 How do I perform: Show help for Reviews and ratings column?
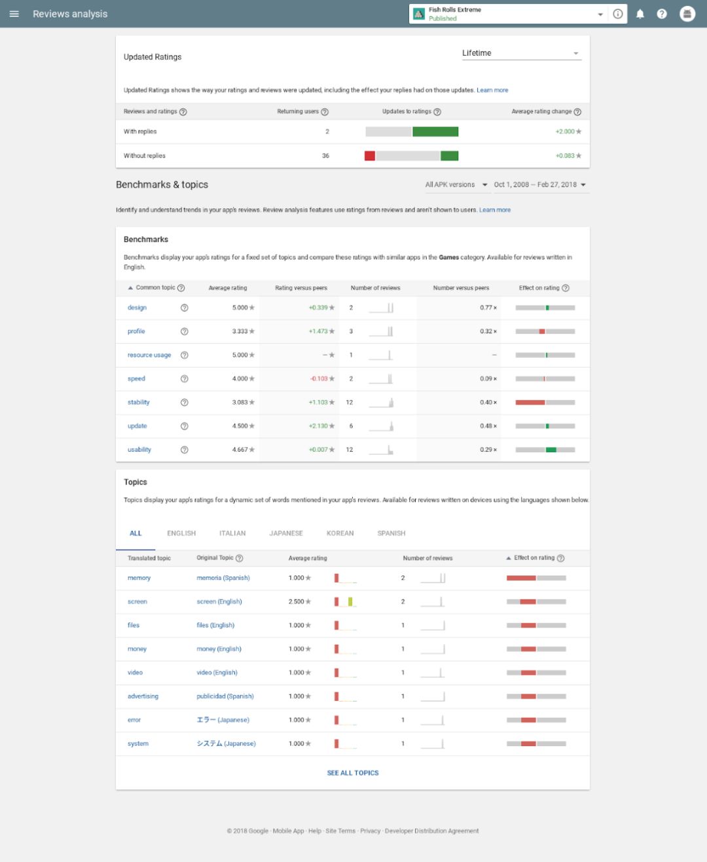pyautogui.click(x=183, y=112)
